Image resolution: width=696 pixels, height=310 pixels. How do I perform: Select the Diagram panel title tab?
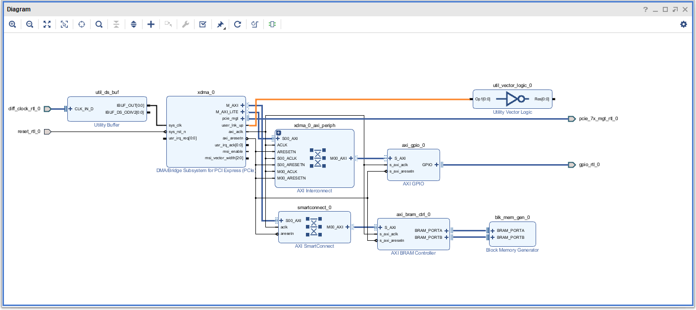pos(18,9)
